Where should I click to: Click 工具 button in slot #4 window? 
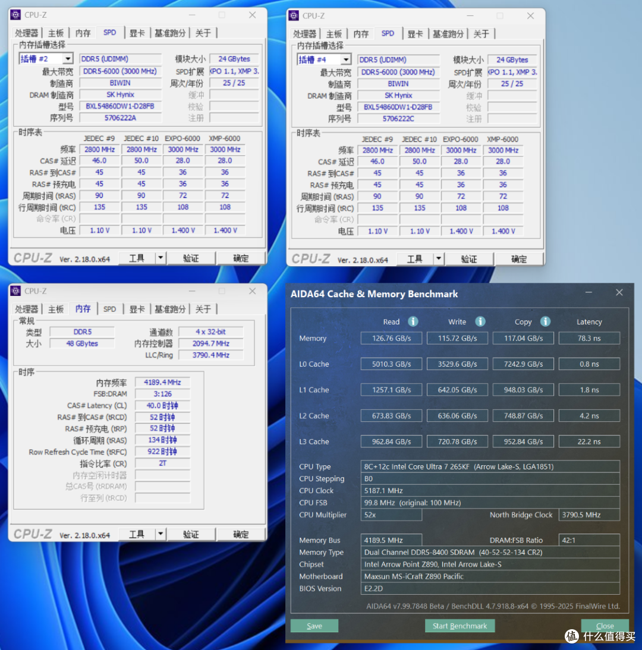coord(415,259)
